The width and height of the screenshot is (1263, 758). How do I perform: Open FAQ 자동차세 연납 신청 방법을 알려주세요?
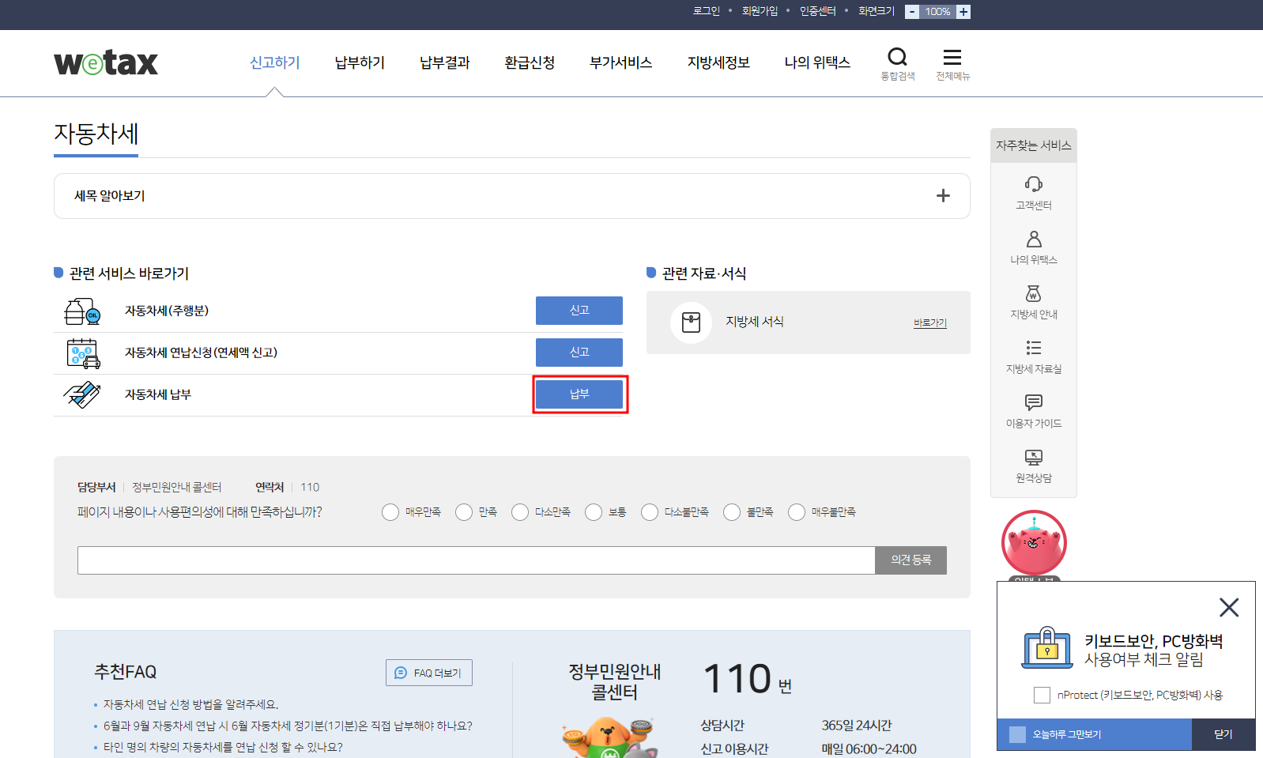190,704
